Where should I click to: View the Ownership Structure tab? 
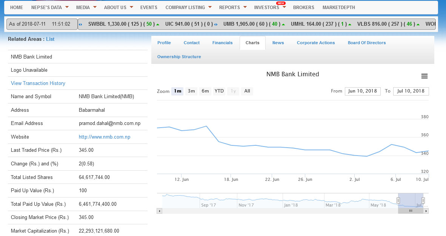(179, 57)
